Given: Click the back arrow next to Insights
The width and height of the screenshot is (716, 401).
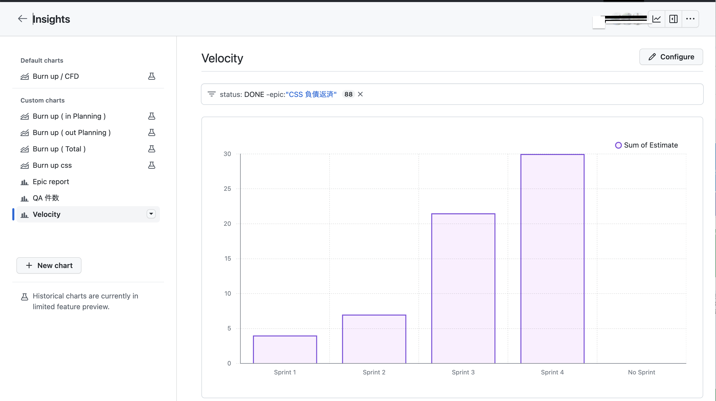Looking at the screenshot, I should pyautogui.click(x=22, y=19).
